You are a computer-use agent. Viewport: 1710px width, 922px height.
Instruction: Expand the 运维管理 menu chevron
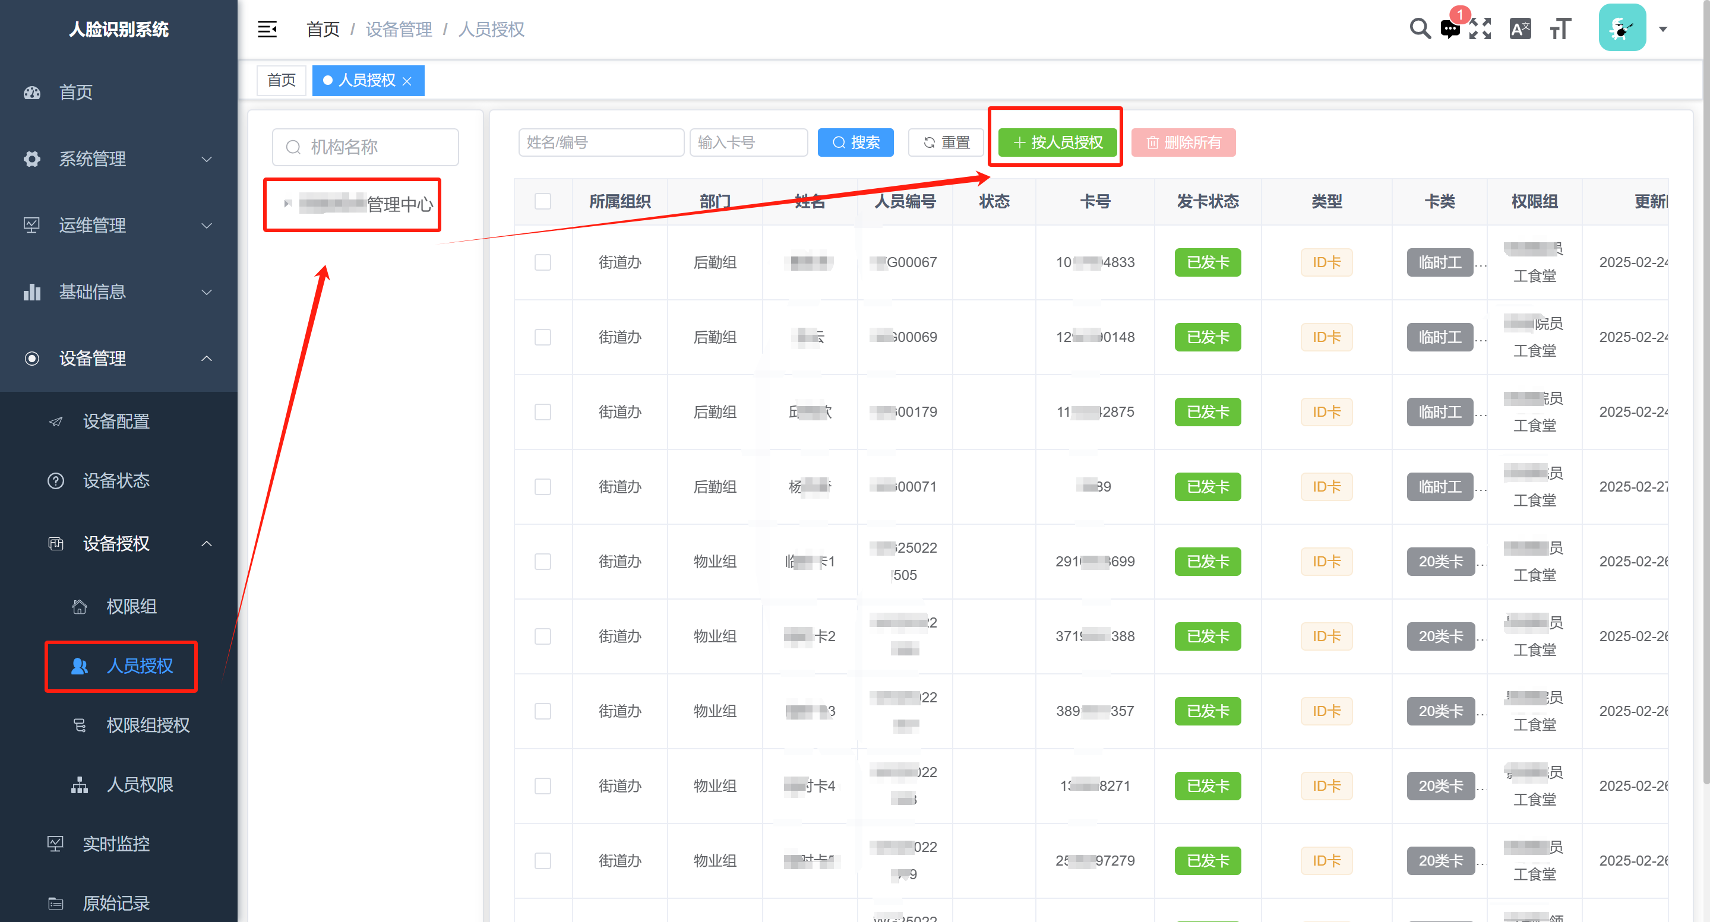click(x=207, y=226)
